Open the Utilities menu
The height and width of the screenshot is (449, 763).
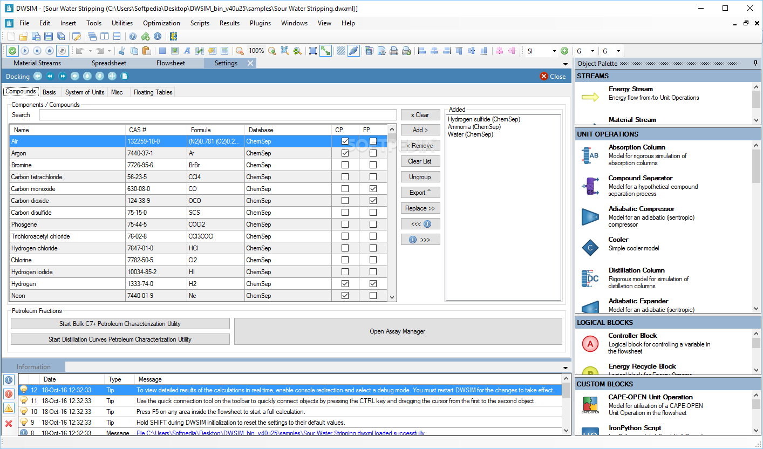122,23
